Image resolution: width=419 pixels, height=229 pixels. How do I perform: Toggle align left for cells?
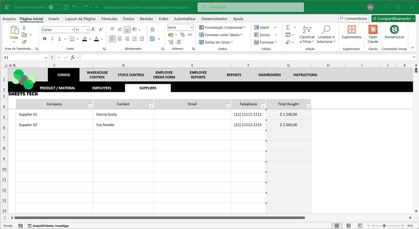coord(112,39)
